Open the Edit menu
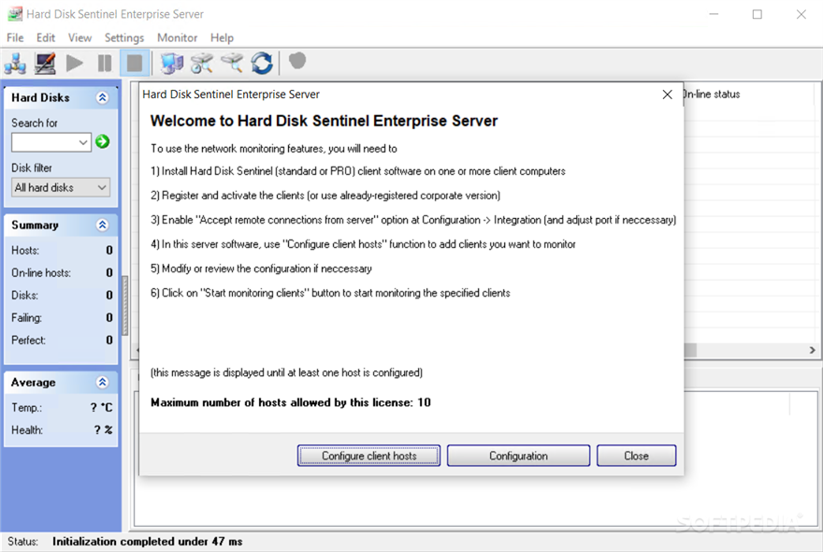 [46, 37]
